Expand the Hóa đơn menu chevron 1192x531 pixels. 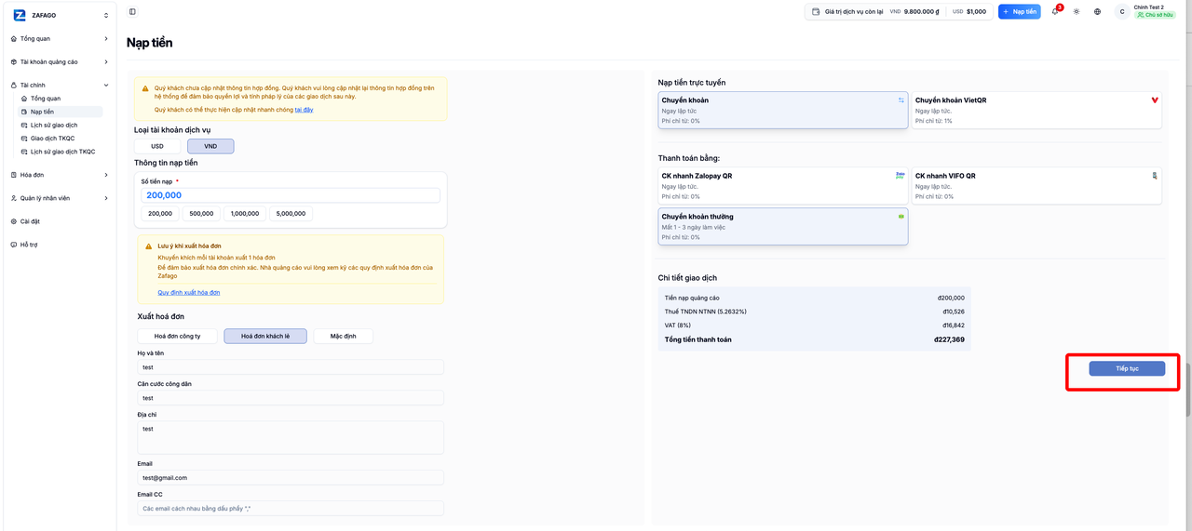[106, 175]
